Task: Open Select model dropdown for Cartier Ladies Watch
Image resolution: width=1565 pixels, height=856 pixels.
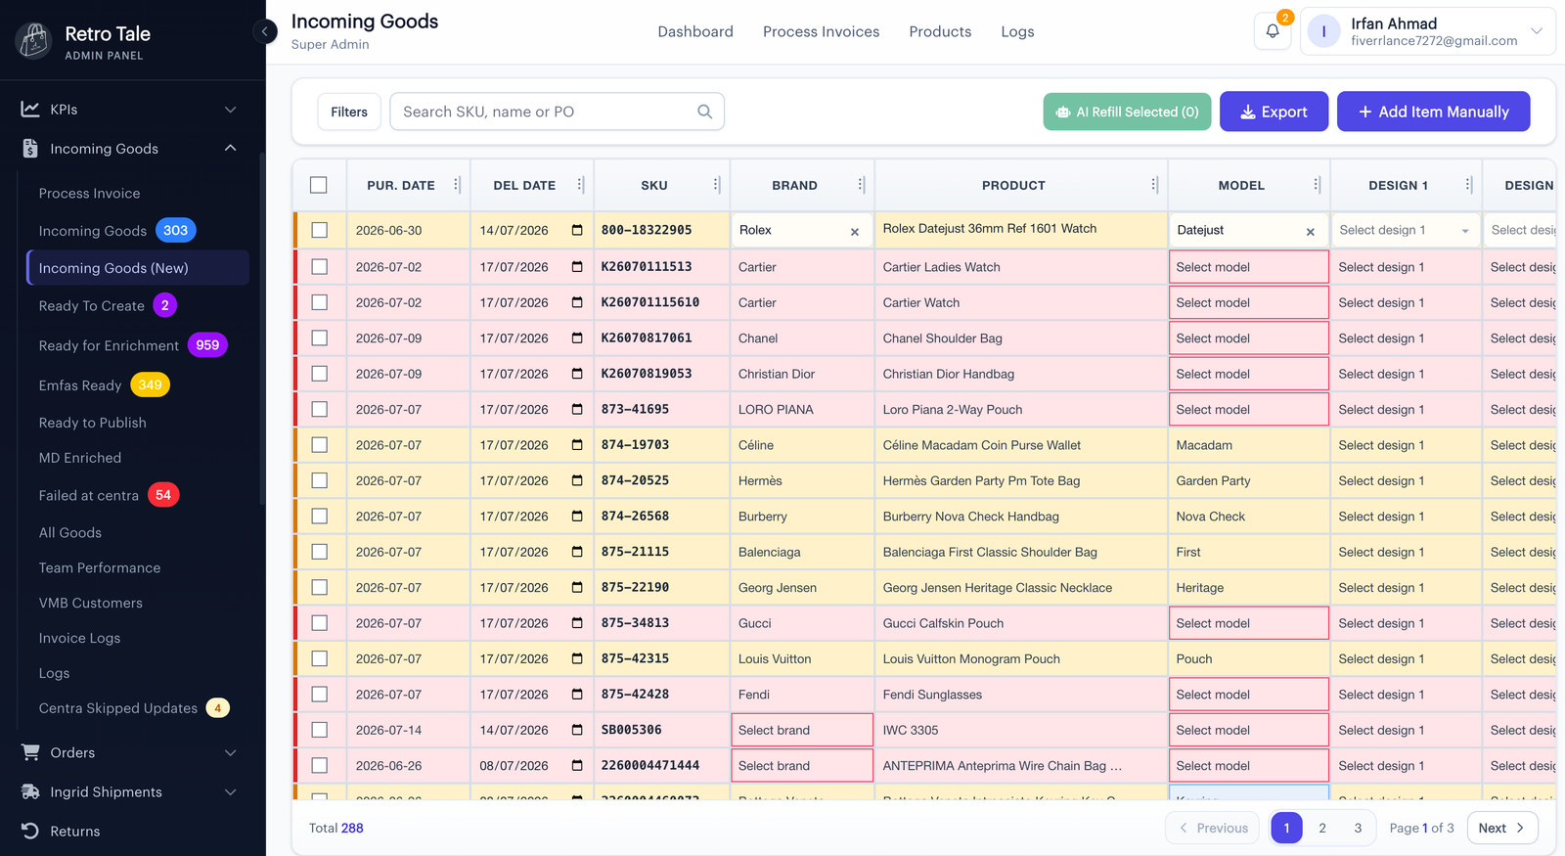Action: point(1249,267)
